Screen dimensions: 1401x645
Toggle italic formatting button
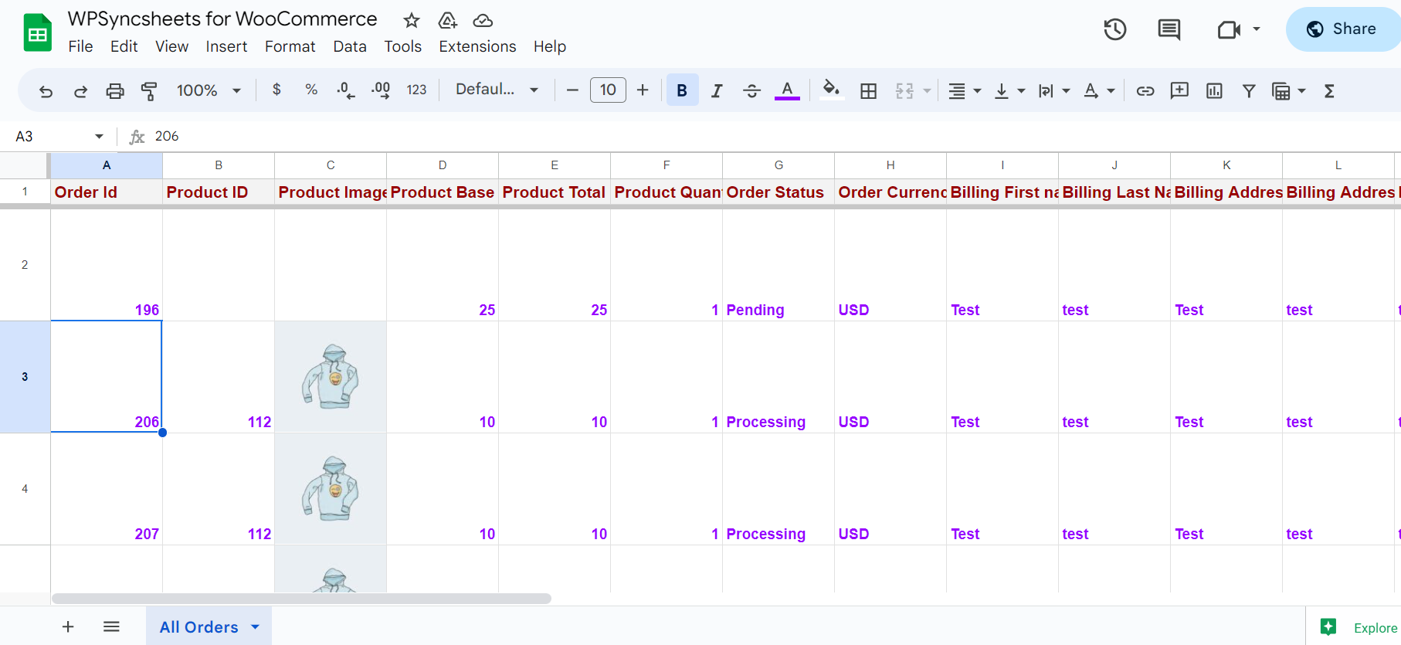point(717,91)
